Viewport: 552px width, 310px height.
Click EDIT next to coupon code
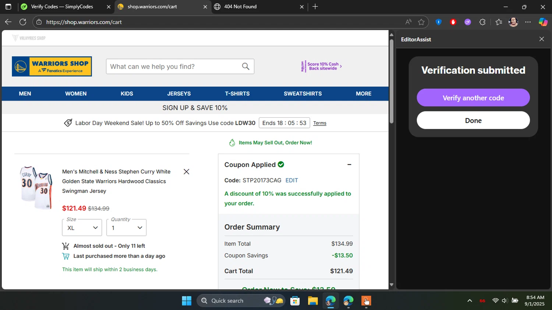(292, 180)
